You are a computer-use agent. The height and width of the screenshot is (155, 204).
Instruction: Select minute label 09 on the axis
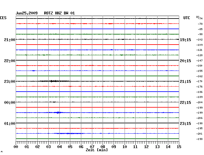[114, 147]
